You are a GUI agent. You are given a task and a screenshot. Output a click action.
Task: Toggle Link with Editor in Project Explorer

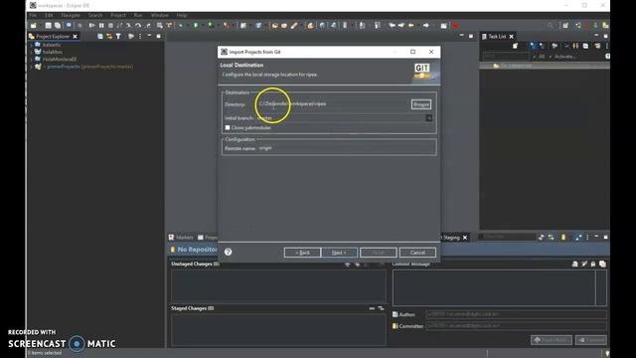[109, 36]
